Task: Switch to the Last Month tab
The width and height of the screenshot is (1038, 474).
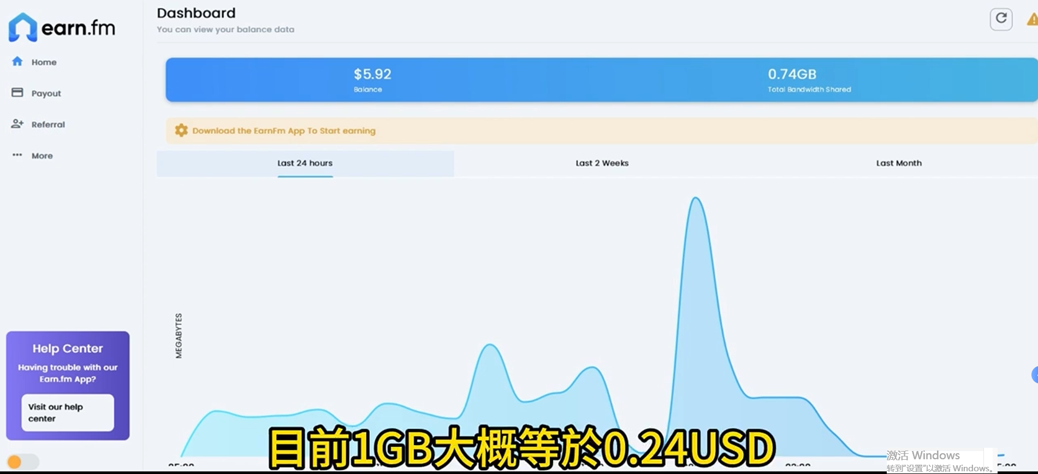Action: (899, 163)
